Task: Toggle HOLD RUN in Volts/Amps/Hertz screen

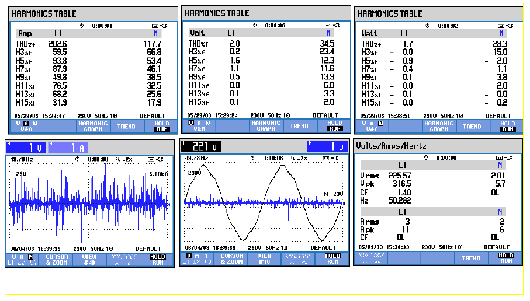Action: point(507,258)
